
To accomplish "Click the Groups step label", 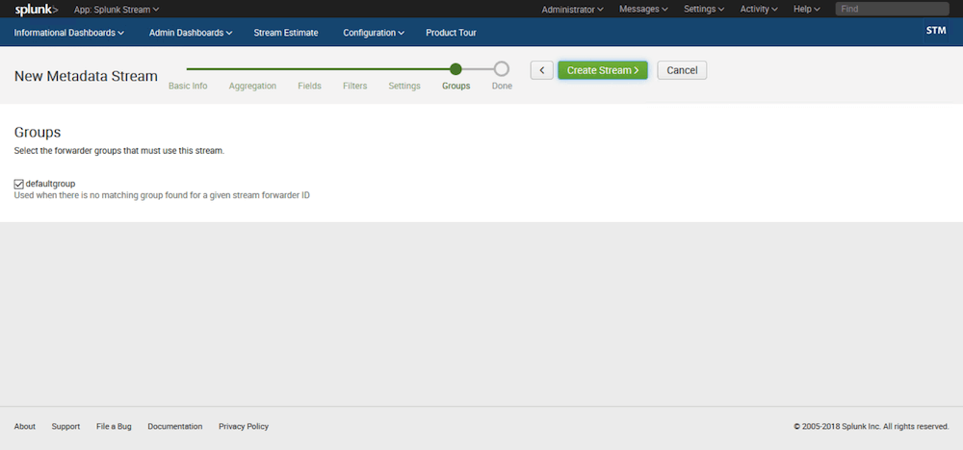I will point(455,86).
